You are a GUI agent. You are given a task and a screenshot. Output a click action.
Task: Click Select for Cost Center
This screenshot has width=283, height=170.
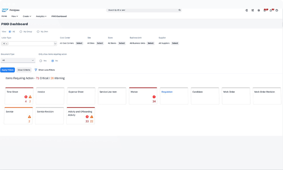(79, 43)
